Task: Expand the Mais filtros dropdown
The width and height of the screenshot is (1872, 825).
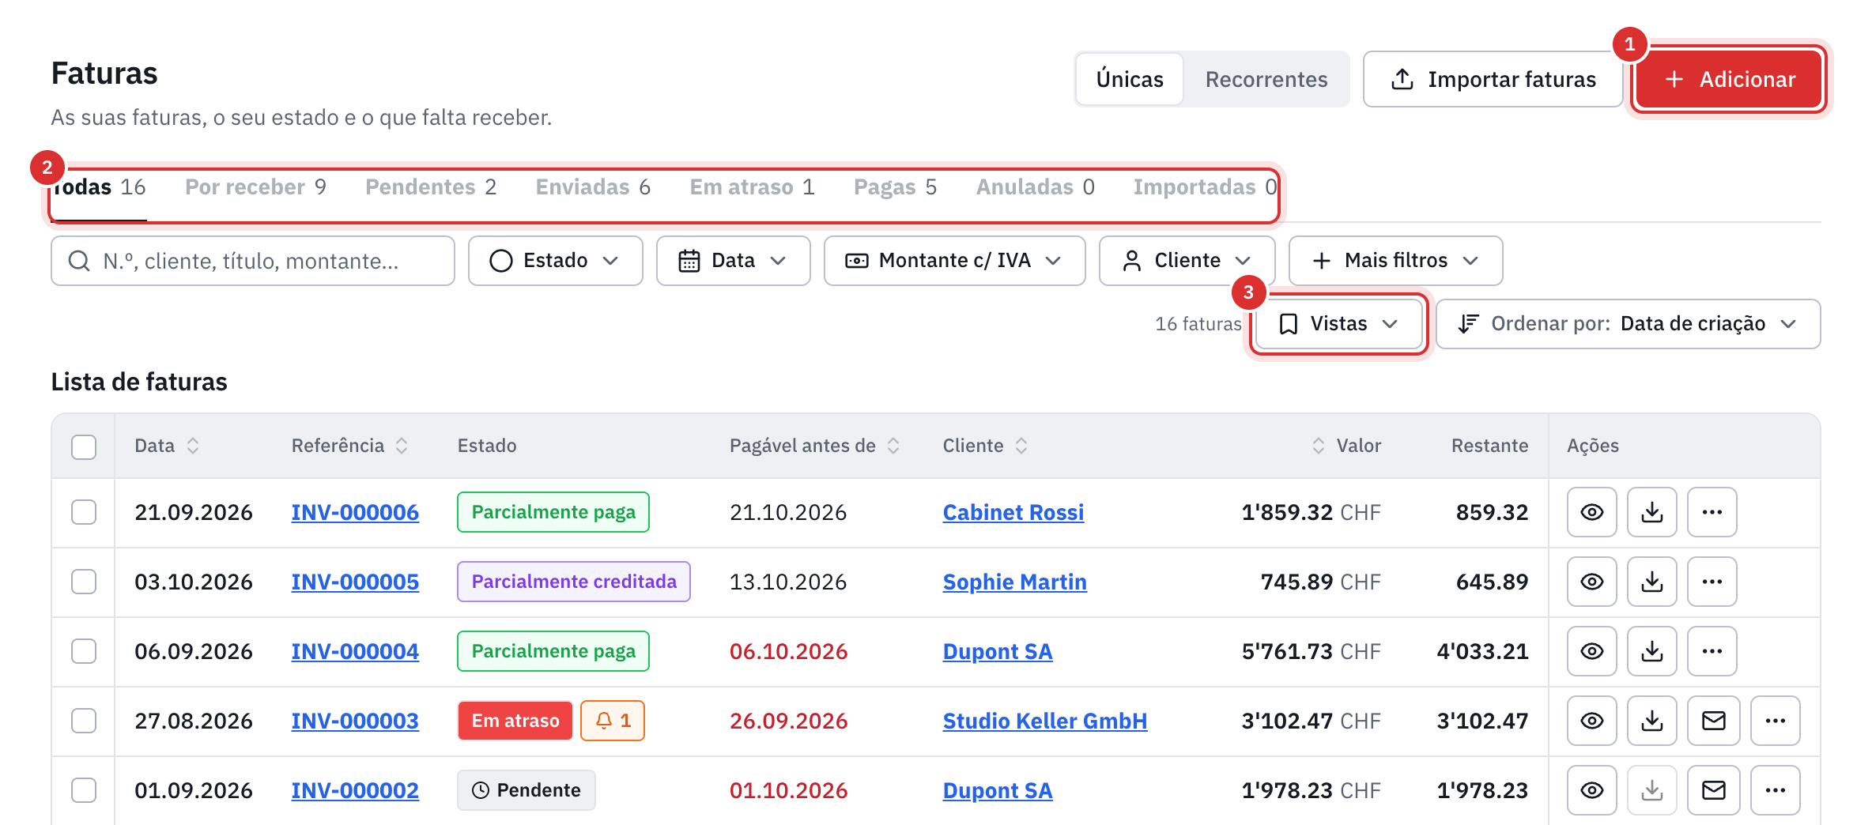Action: point(1395,261)
